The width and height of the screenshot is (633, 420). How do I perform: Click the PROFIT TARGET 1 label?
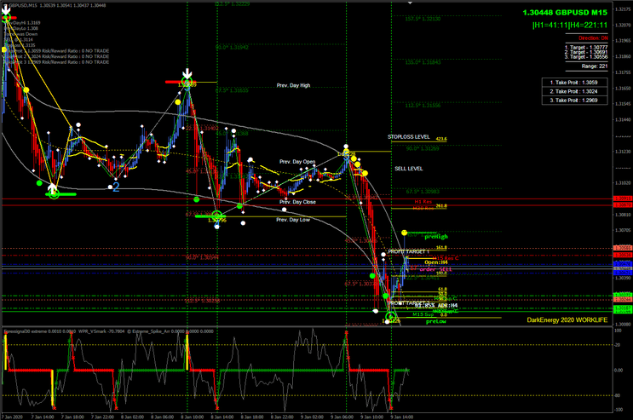[x=409, y=252]
